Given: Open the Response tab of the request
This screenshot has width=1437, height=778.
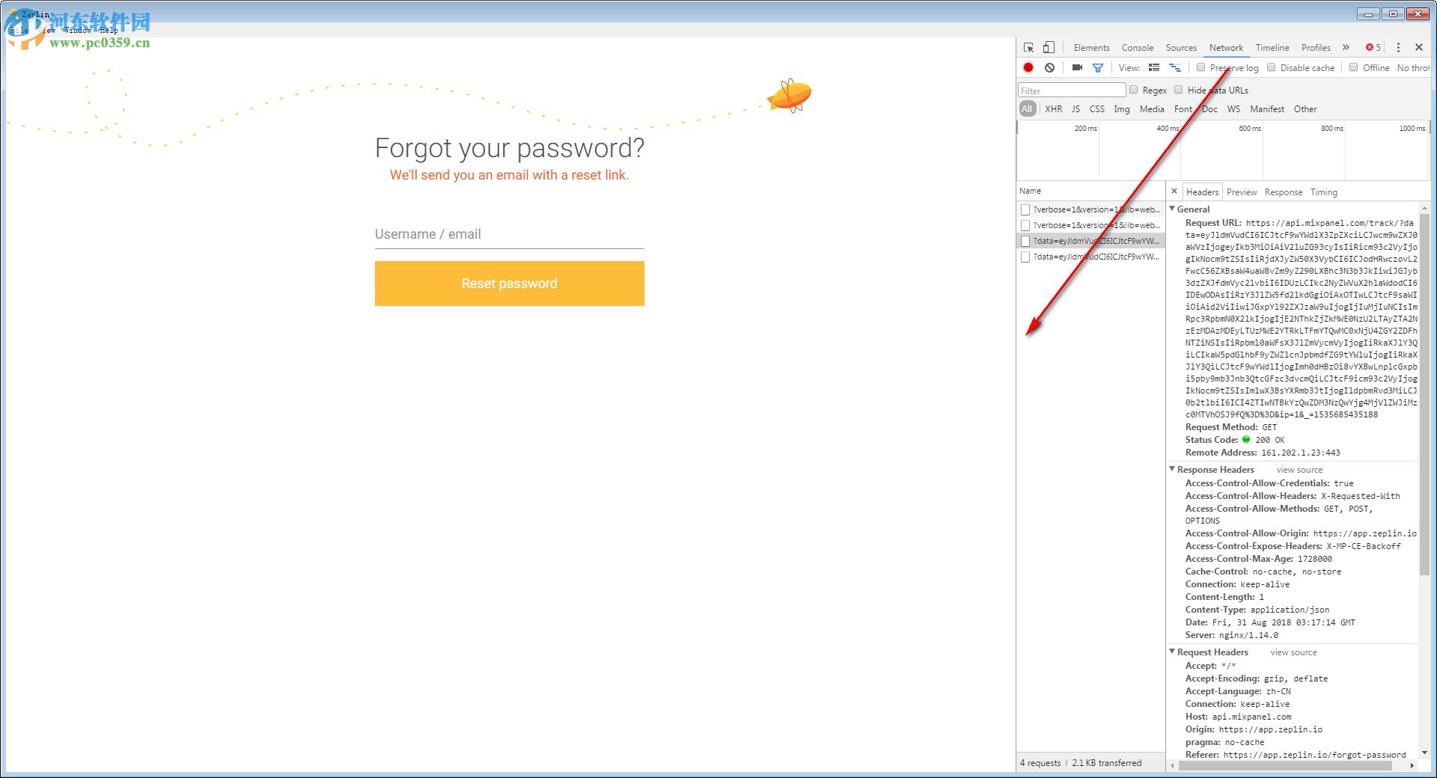Looking at the screenshot, I should 1284,192.
